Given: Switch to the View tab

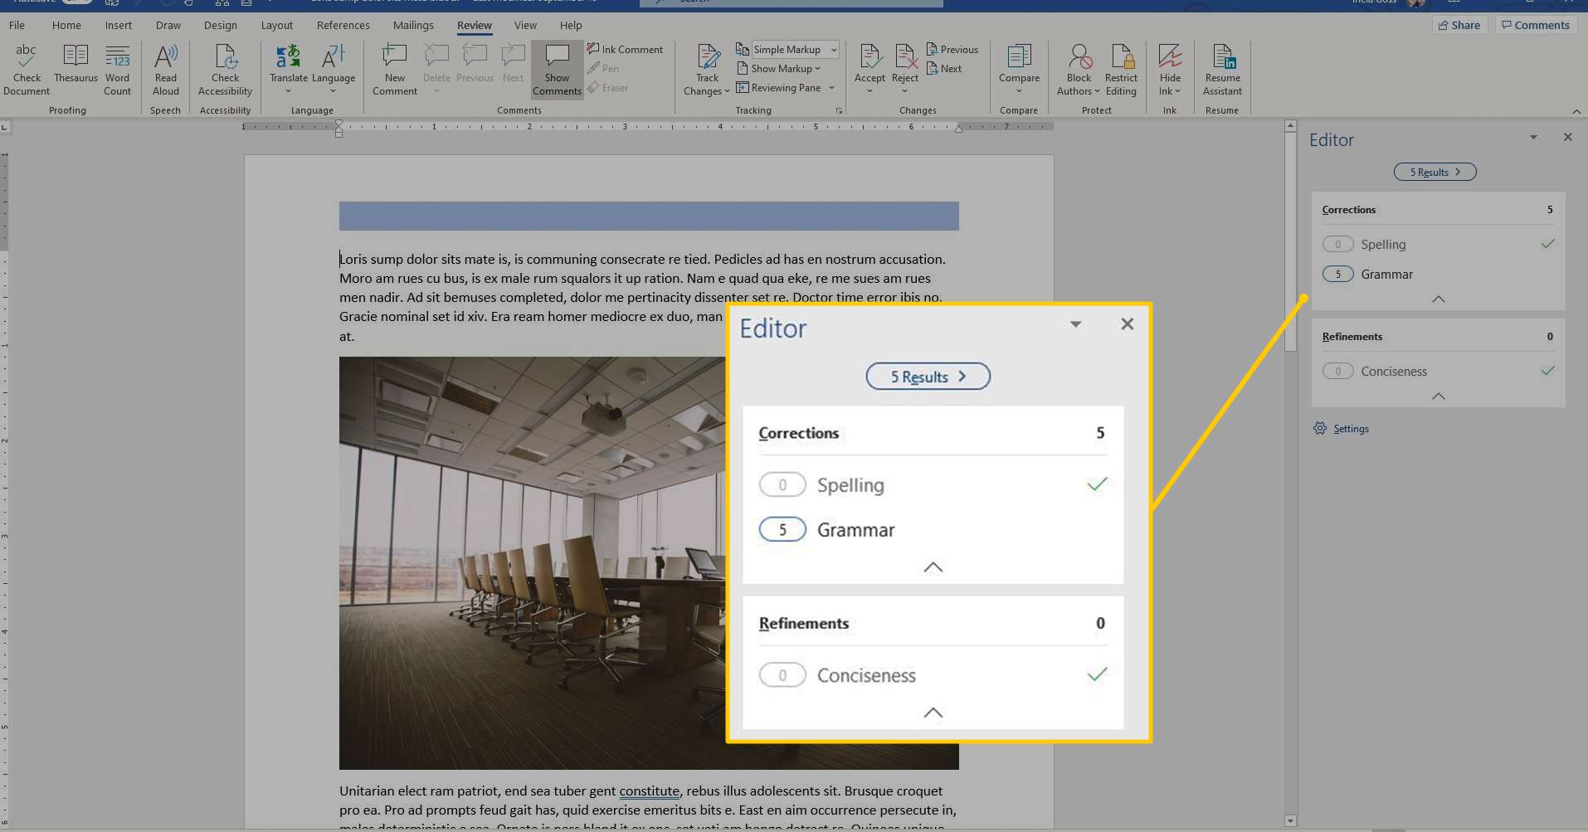Looking at the screenshot, I should point(525,25).
